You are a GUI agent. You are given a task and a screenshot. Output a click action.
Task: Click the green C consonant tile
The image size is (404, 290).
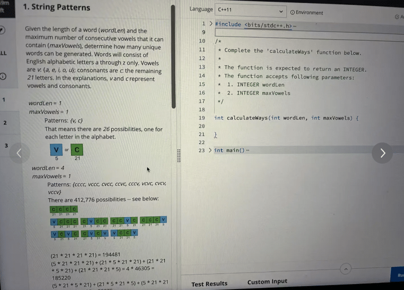click(x=77, y=150)
